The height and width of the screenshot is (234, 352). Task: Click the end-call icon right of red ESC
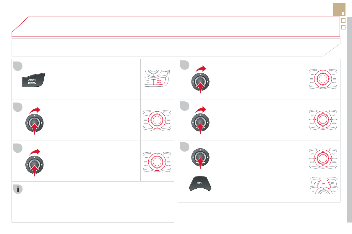333,184
